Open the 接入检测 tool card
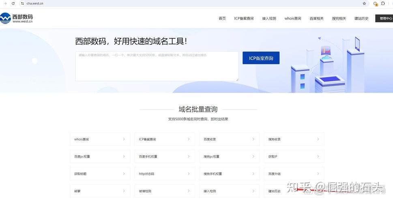The image size is (393, 203). tap(229, 191)
